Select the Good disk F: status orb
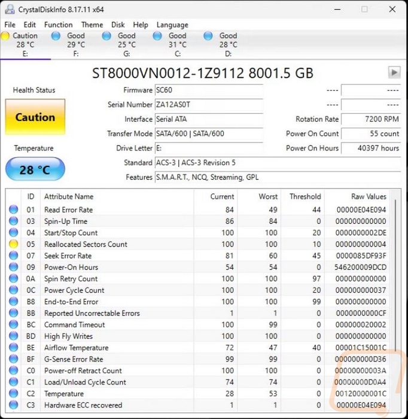Image resolution: width=408 pixels, height=419 pixels. tap(56, 36)
